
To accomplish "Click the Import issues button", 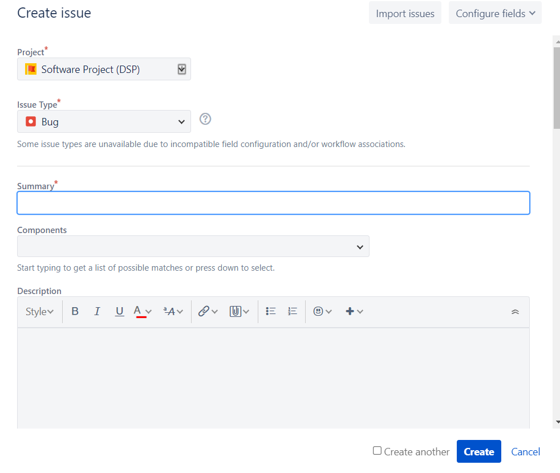I will (405, 13).
